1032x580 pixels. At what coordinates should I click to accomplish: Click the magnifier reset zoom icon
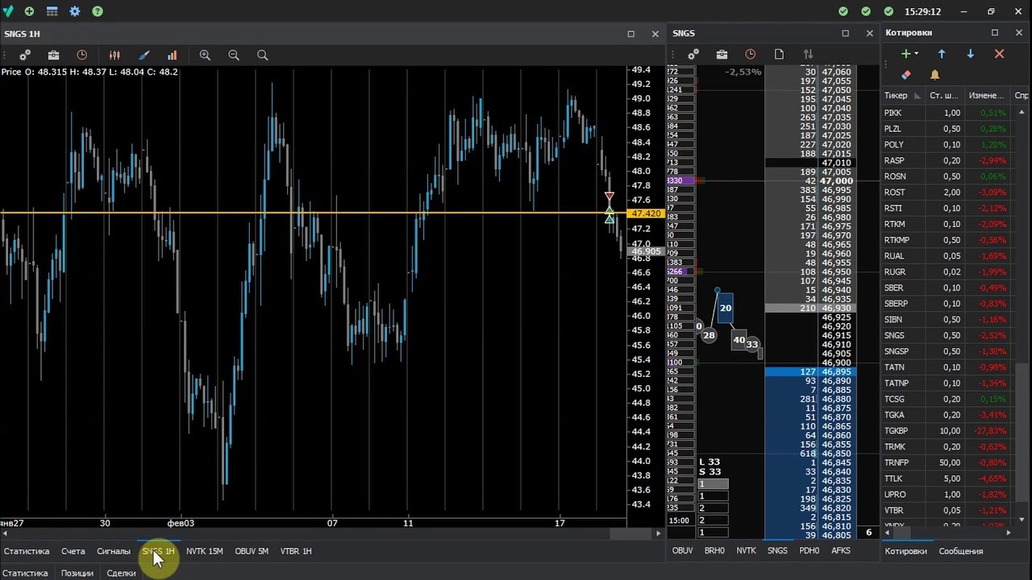[x=262, y=55]
